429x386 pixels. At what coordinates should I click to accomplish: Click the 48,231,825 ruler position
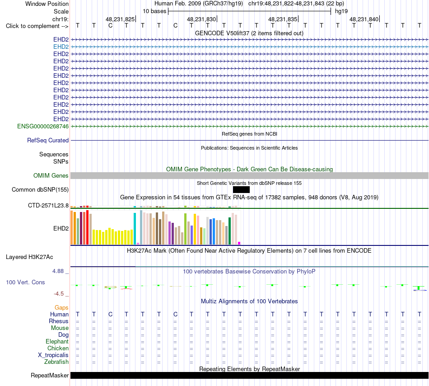coord(121,19)
